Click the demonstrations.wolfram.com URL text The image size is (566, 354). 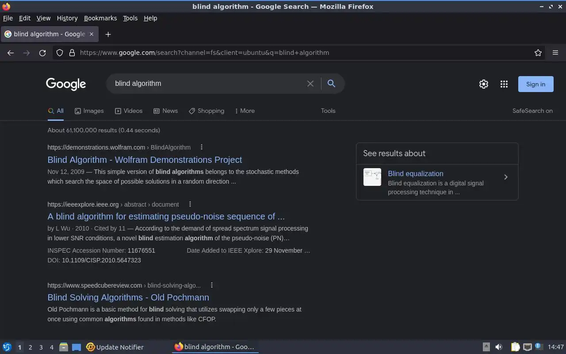(96, 147)
